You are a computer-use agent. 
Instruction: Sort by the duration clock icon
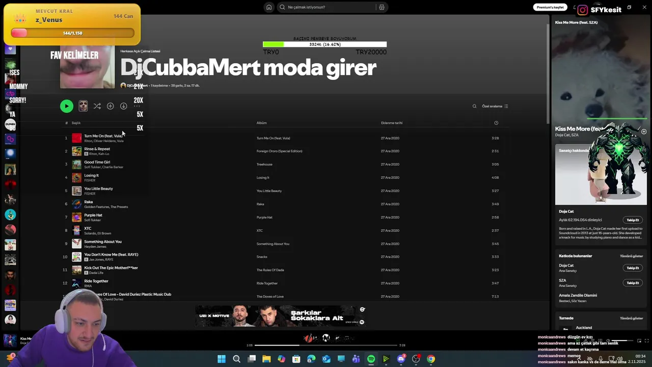coord(496,123)
